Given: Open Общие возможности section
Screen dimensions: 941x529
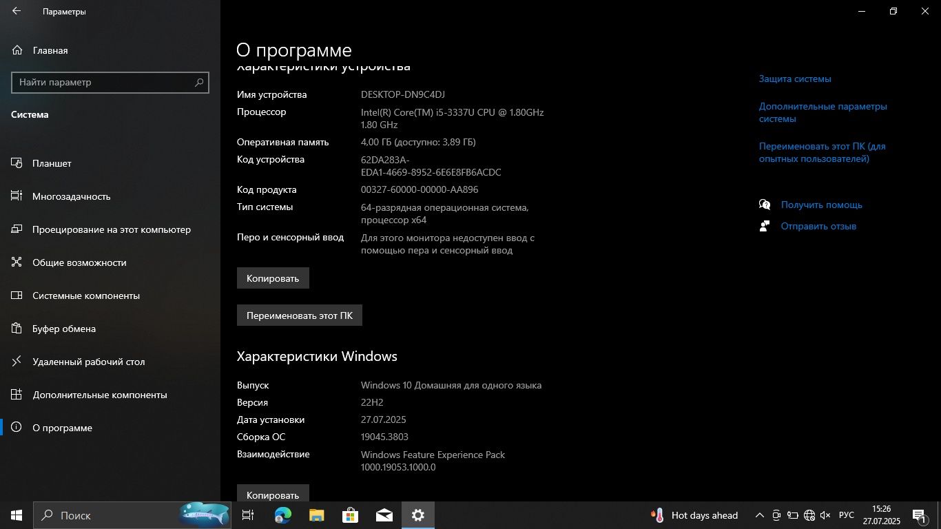Looking at the screenshot, I should (110, 262).
